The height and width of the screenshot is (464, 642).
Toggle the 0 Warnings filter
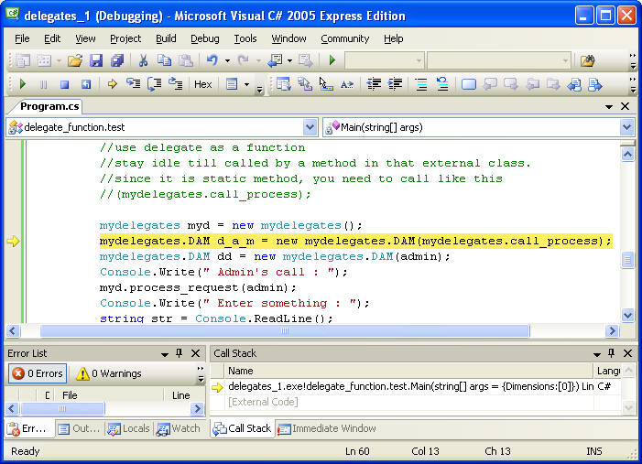point(108,373)
